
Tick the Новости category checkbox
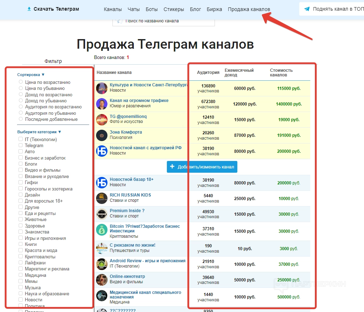tap(20, 300)
